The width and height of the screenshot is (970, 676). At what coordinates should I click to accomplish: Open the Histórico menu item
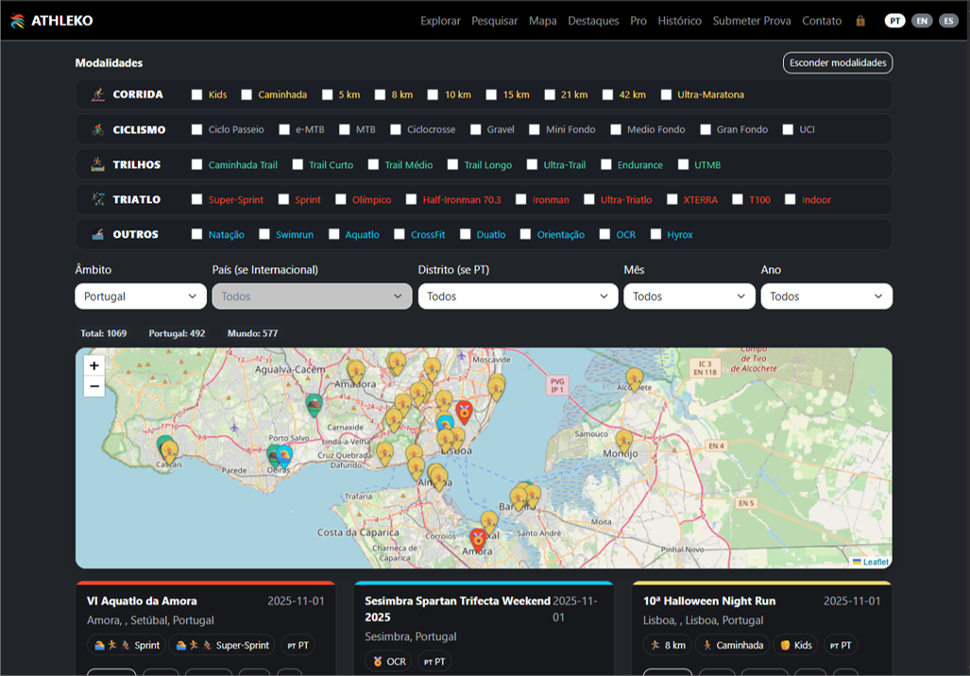coord(679,21)
